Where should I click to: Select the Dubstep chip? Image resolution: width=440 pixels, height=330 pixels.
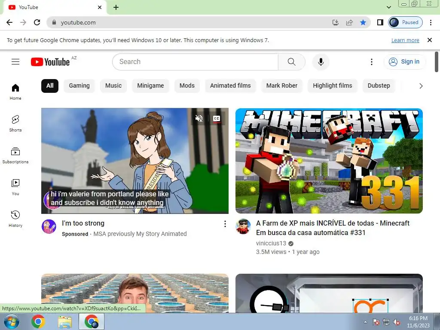pos(379,86)
